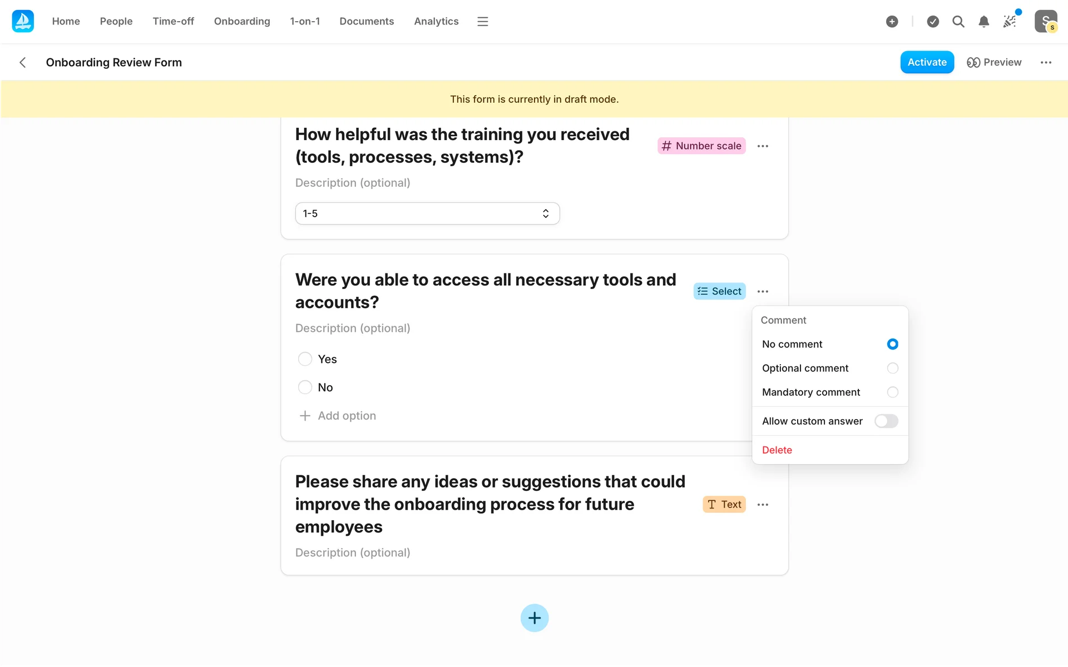Click the party popper celebrations icon
The height and width of the screenshot is (667, 1068).
(x=1010, y=21)
